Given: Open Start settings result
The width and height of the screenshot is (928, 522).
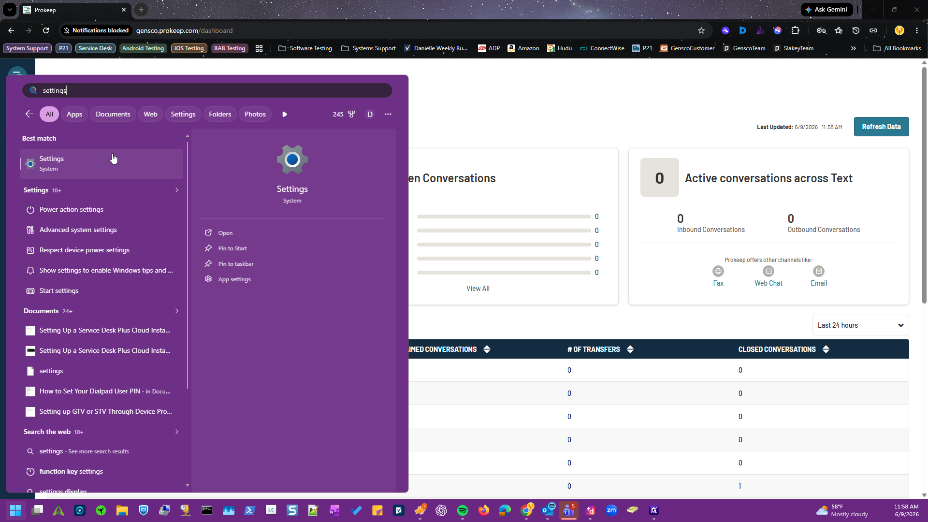Looking at the screenshot, I should [x=101, y=290].
